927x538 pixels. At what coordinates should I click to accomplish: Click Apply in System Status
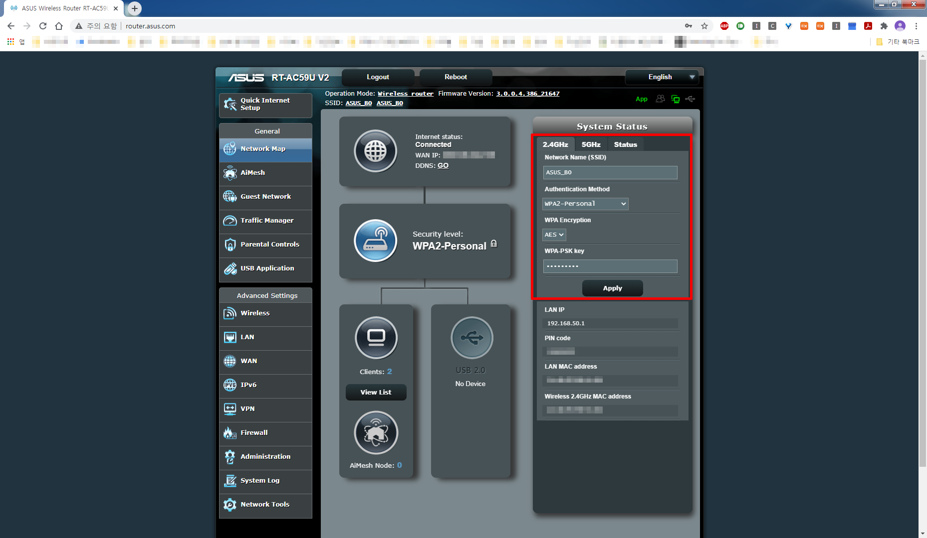click(x=612, y=288)
